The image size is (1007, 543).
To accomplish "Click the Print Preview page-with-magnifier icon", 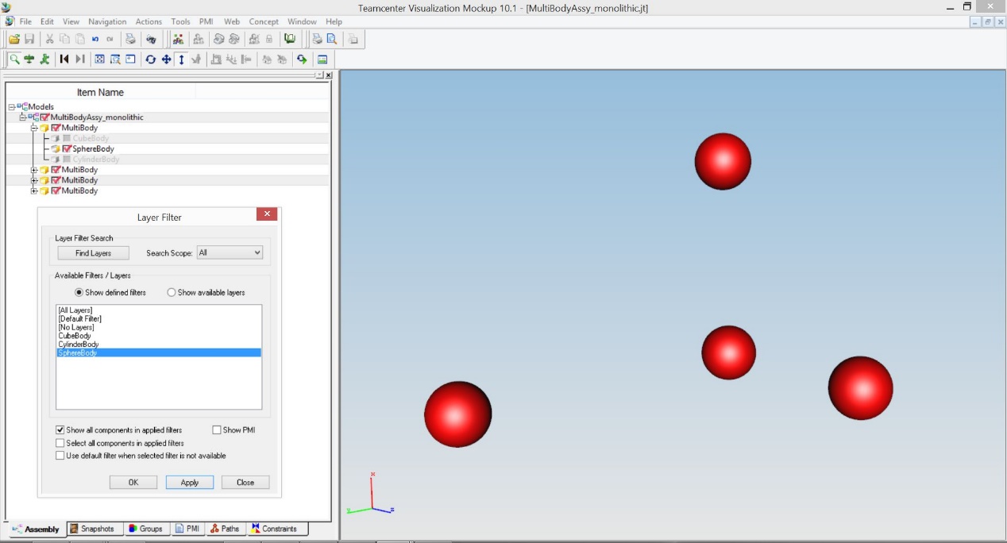I will (x=332, y=39).
